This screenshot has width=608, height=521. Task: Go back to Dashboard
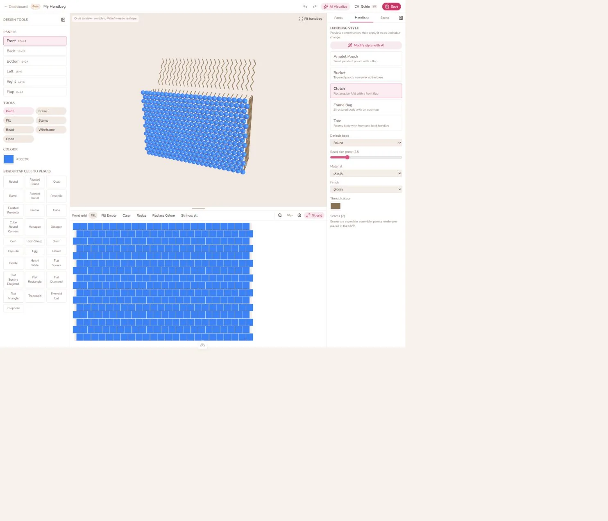click(x=16, y=7)
